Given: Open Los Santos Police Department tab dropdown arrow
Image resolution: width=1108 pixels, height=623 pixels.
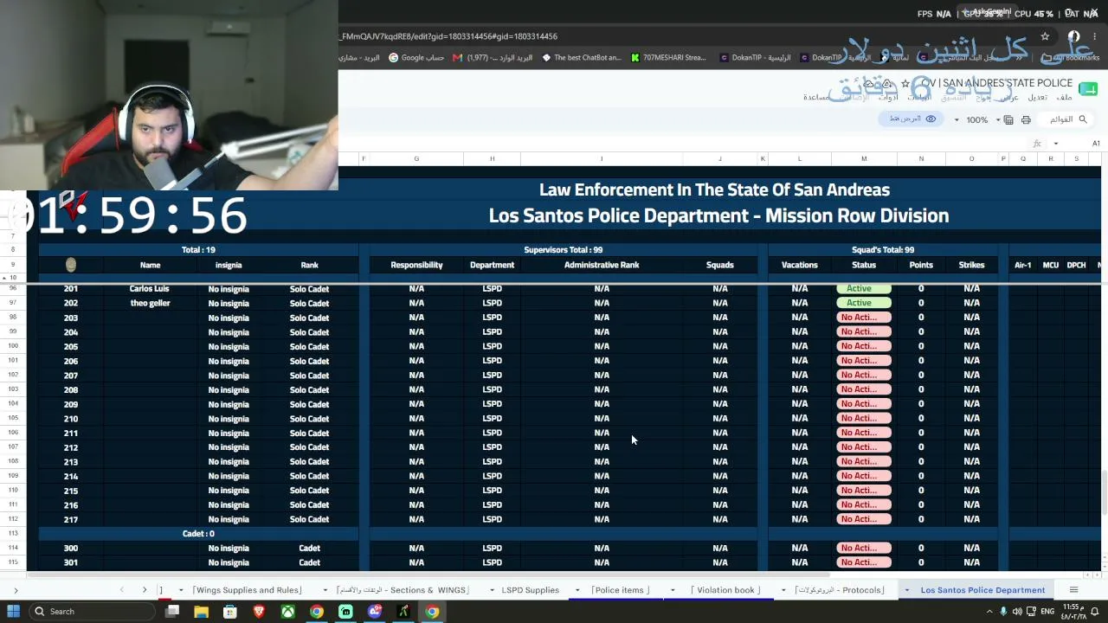Looking at the screenshot, I should pyautogui.click(x=906, y=590).
